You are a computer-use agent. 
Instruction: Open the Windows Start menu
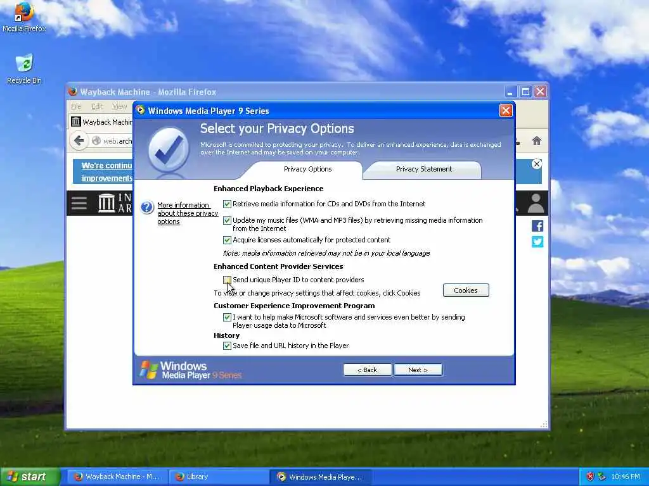point(30,477)
